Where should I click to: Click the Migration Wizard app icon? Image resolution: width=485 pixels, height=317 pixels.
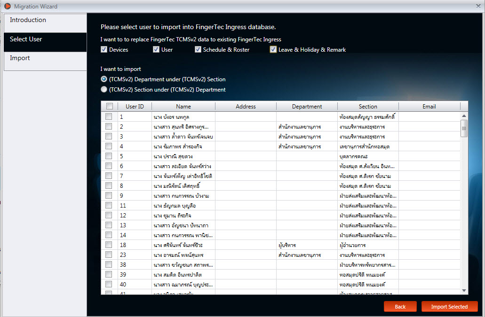coord(8,6)
